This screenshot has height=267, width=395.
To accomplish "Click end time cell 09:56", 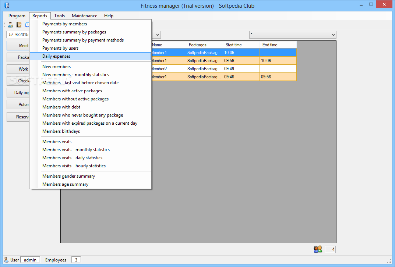I will (x=278, y=77).
